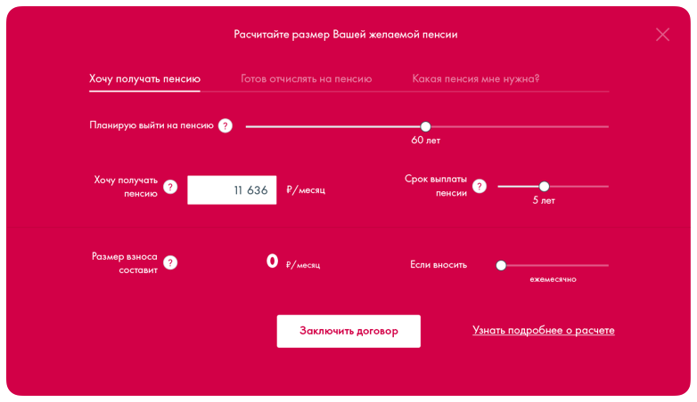Close the pension calculator dialog
The height and width of the screenshot is (402, 697).
(x=662, y=35)
